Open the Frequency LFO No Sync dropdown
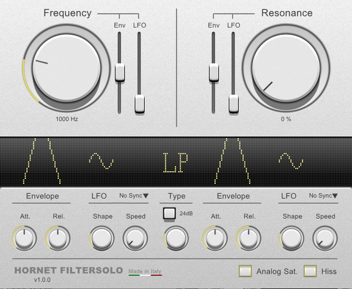This screenshot has height=289, width=352. coord(134,196)
